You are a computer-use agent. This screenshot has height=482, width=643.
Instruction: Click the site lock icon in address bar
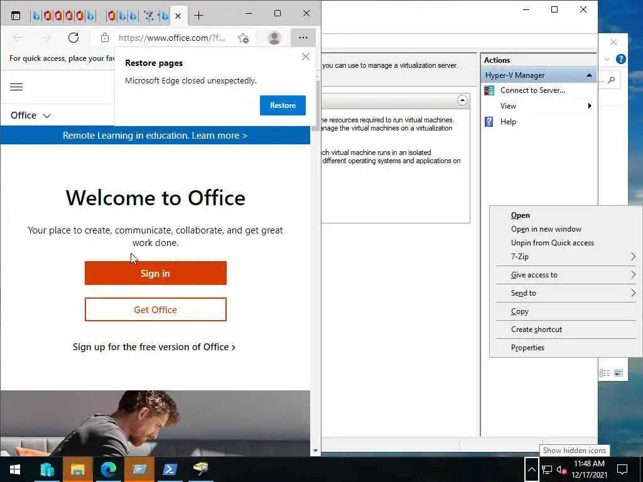105,38
